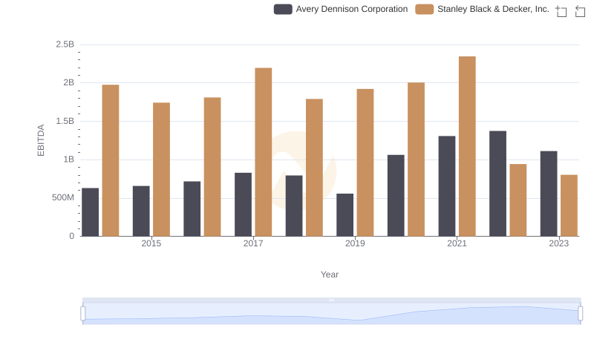Click the Avery Dennison bar for 2021
The width and height of the screenshot is (594, 342).
pyautogui.click(x=447, y=186)
